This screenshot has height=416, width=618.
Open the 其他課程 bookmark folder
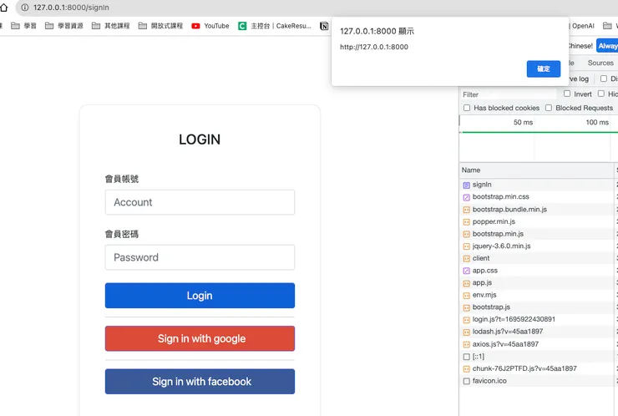coord(111,26)
